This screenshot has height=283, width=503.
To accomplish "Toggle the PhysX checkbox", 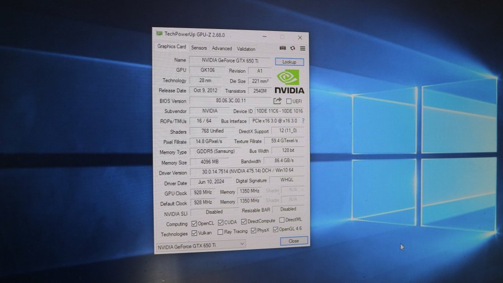I will click(x=253, y=231).
